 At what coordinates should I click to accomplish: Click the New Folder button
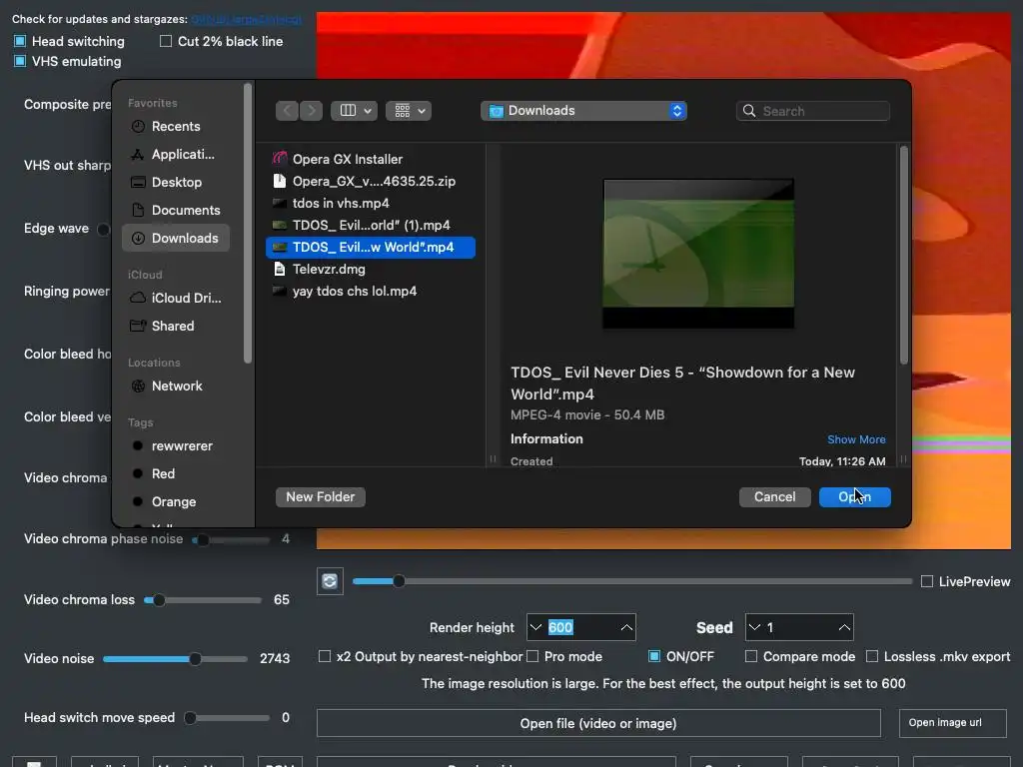[x=321, y=497]
